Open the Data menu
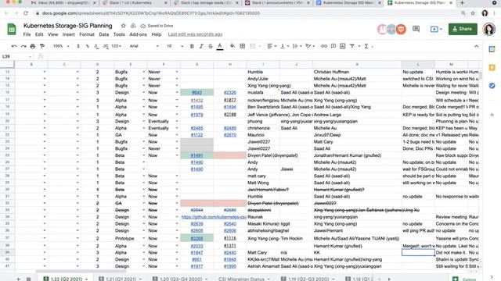This screenshot has height=281, width=501. (x=103, y=34)
